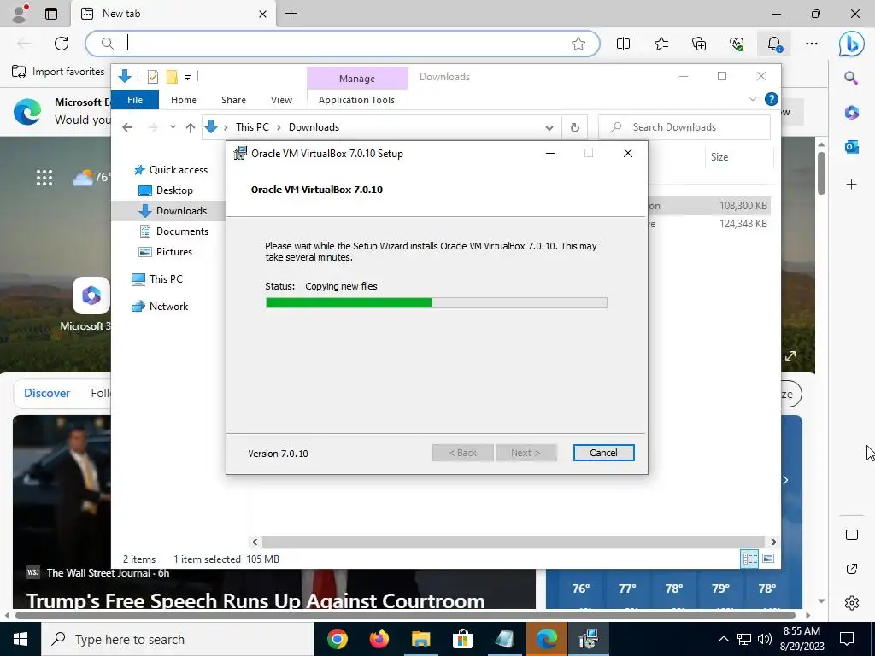This screenshot has width=875, height=656.
Task: Click the taskbar search box
Action: (178, 639)
